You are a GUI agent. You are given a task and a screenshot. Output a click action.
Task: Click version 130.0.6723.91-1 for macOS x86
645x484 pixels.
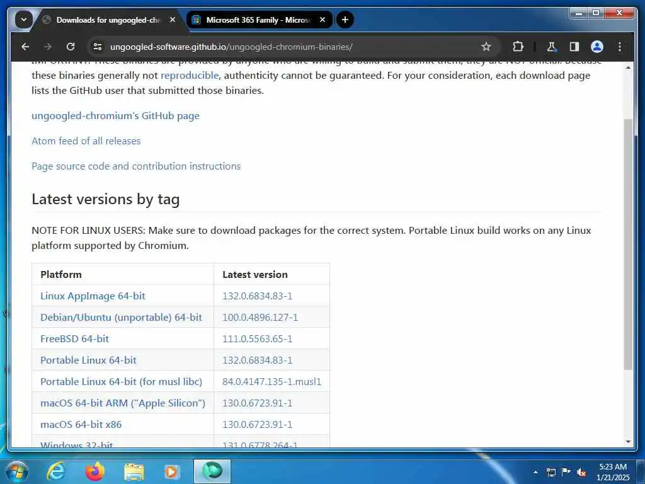coord(258,424)
